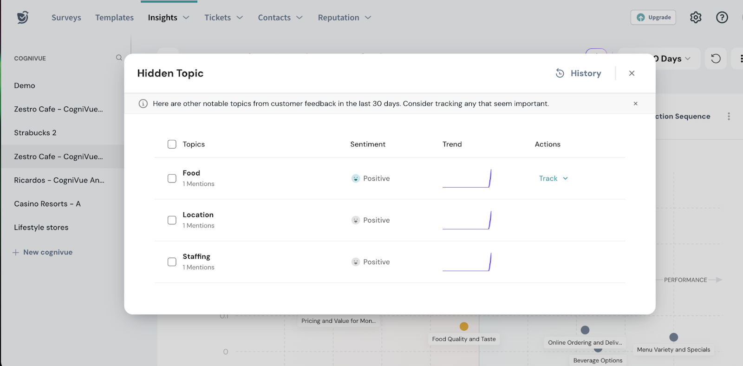Open History in Hidden Topic dialog
Image resolution: width=743 pixels, height=366 pixels.
pos(579,73)
